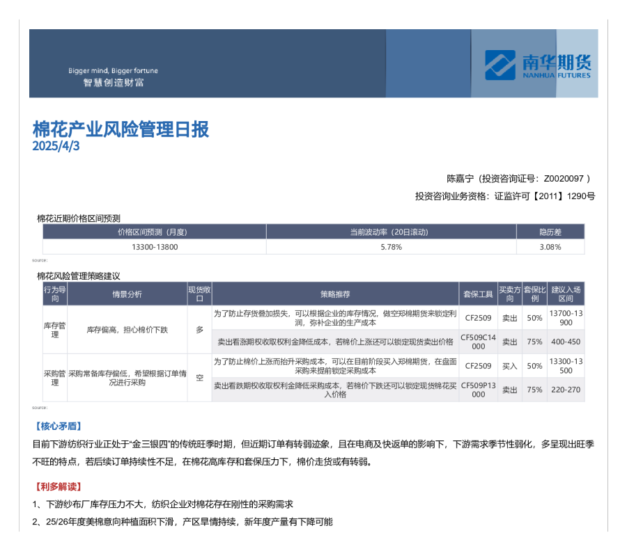The height and width of the screenshot is (551, 627).
Task: Click the CF509P13000 option cell
Action: click(x=477, y=390)
